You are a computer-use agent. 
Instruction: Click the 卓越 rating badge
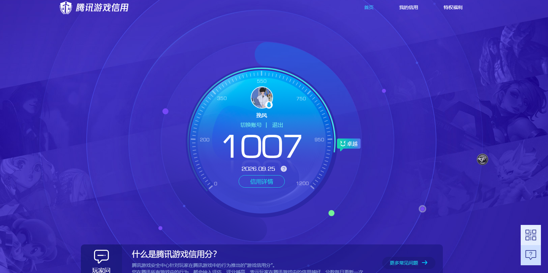(x=349, y=144)
